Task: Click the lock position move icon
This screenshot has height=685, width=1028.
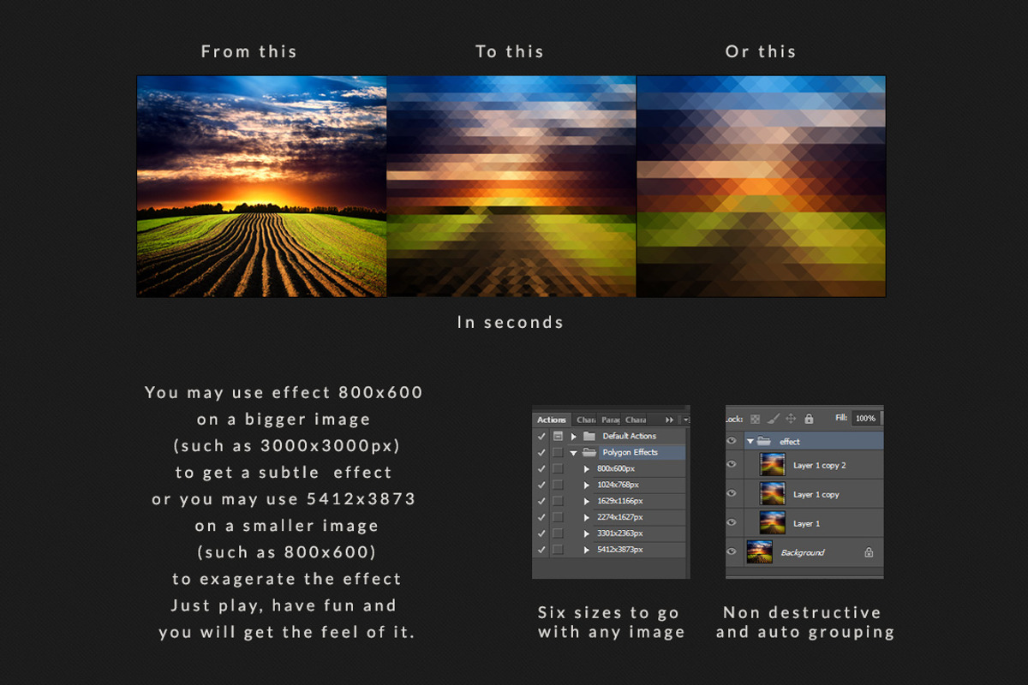Action: pyautogui.click(x=791, y=419)
